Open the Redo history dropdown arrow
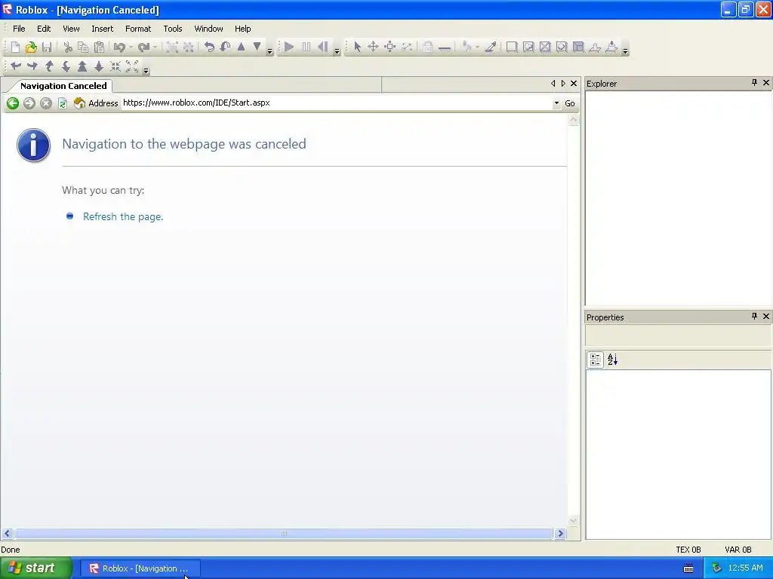Screen dimensions: 773x579 point(155,47)
